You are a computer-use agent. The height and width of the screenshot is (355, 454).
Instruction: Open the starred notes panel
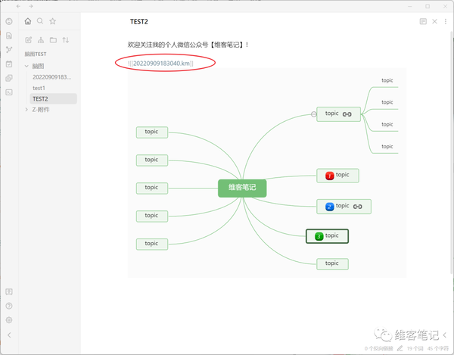(x=52, y=21)
